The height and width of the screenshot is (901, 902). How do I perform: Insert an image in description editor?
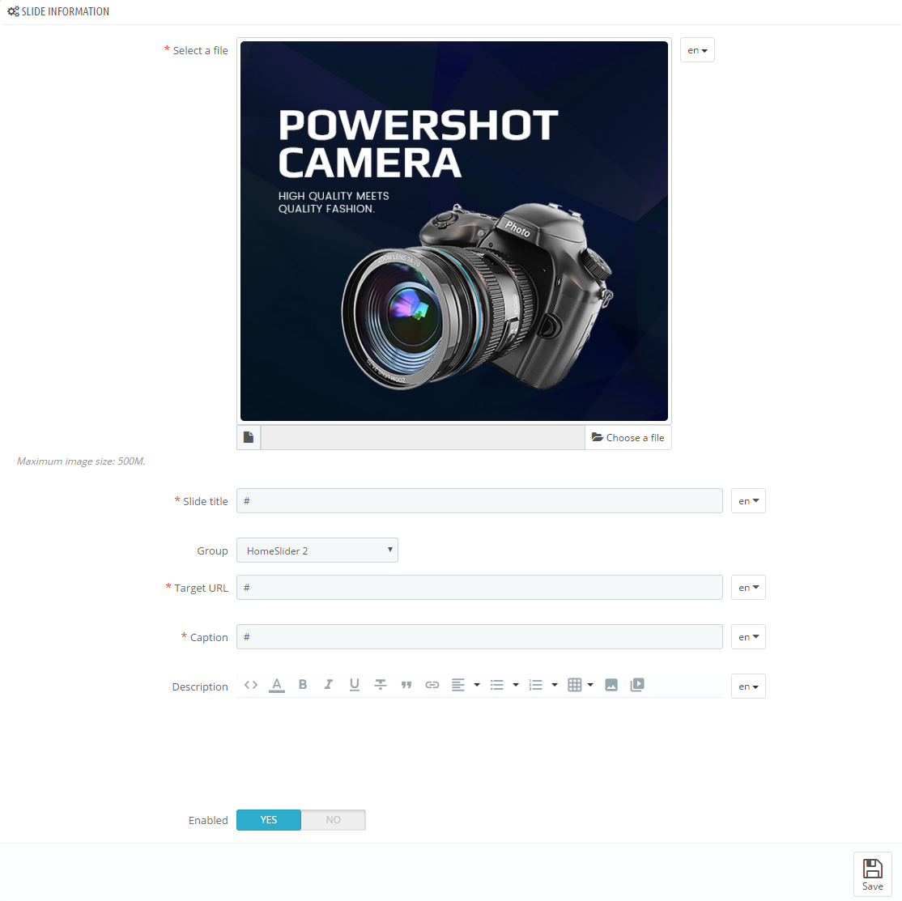[611, 685]
